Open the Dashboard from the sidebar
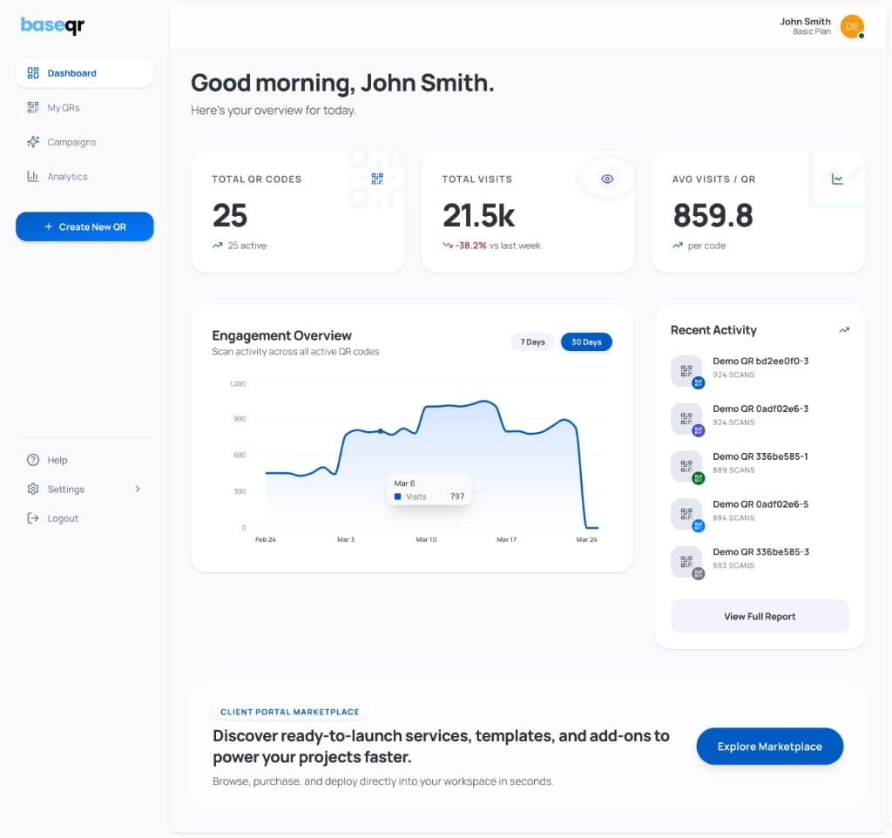This screenshot has height=838, width=892. (x=71, y=73)
